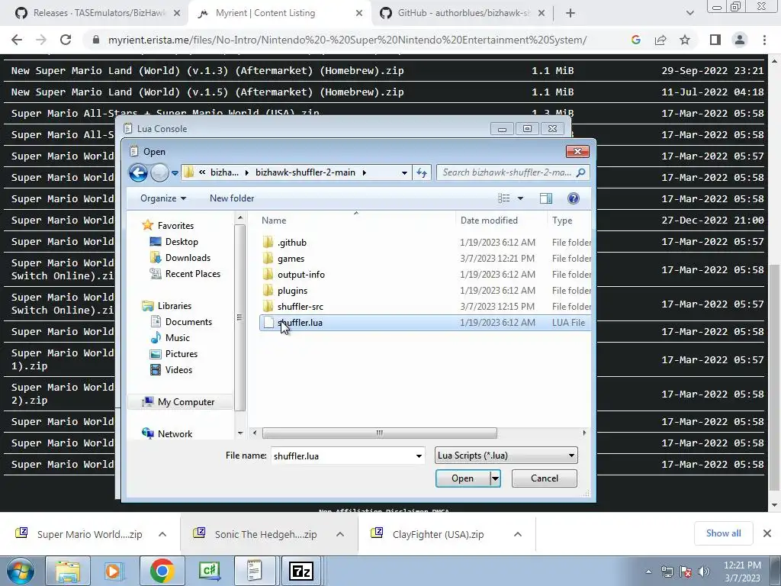This screenshot has height=586, width=781.
Task: Open New Super Mario Land v.1.3 zip link
Action: click(207, 71)
